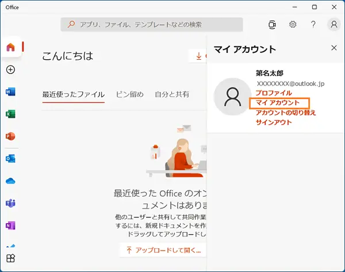Open Teams from the sidebar
This screenshot has width=345, height=272.
(10, 203)
